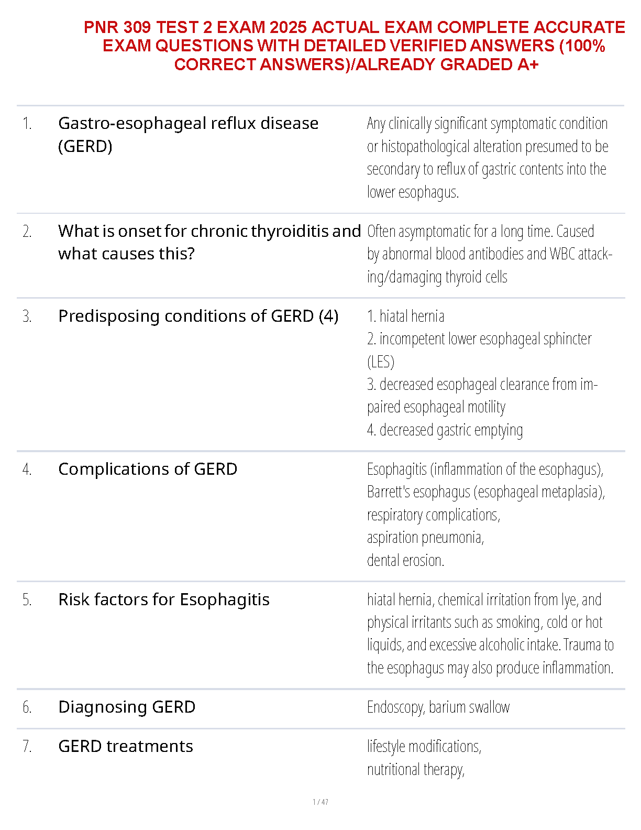The image size is (641, 830).
Task: Click the "nutritional therapy," answer line
Action: pyautogui.click(x=416, y=769)
